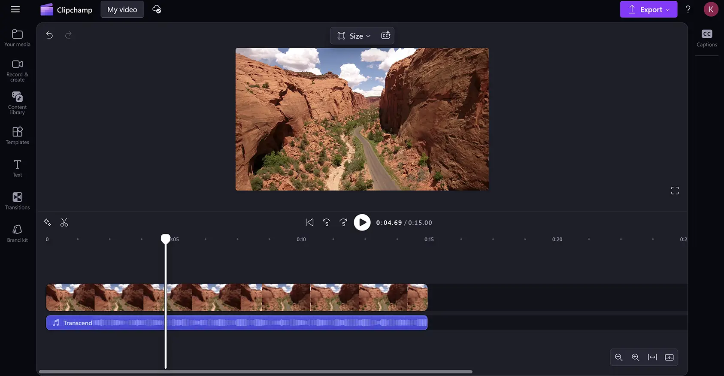724x376 pixels.
Task: Click the 0:04.69 current time display
Action: pos(389,223)
